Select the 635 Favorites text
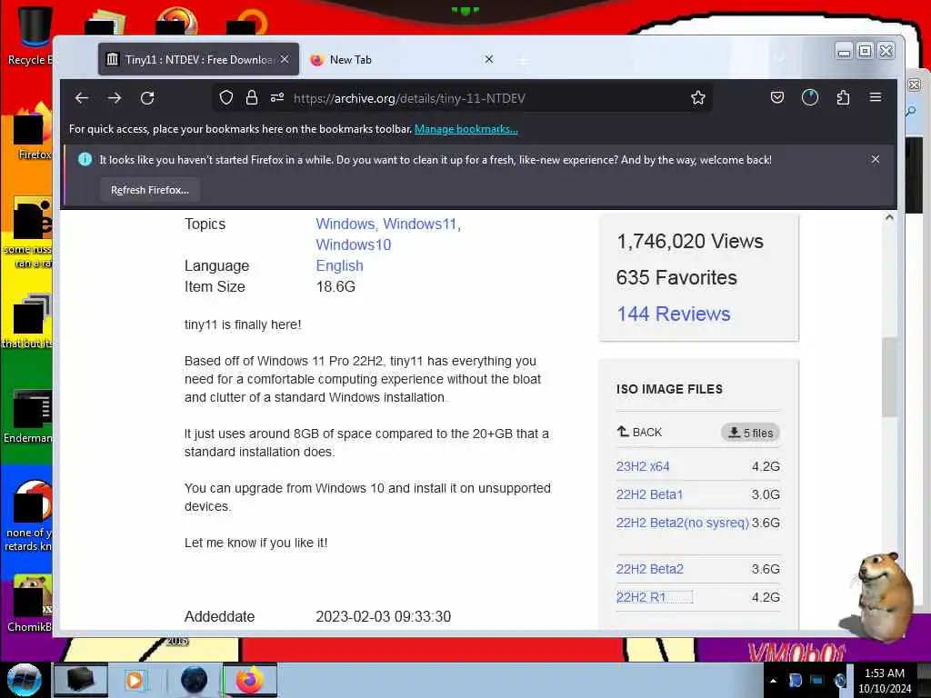Viewport: 931px width, 698px height. point(676,277)
